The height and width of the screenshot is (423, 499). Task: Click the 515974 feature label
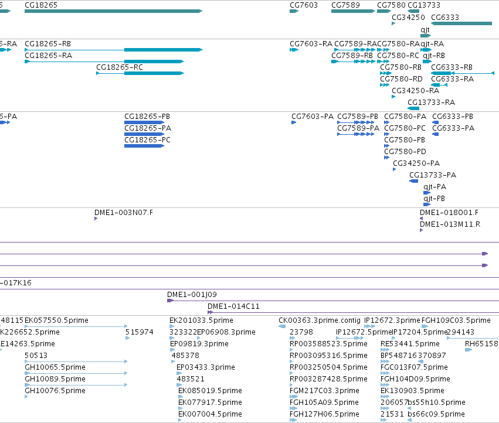(139, 332)
